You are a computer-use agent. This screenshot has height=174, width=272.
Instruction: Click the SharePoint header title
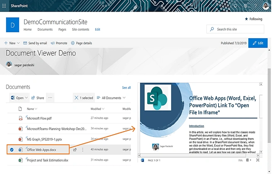[x=19, y=6]
